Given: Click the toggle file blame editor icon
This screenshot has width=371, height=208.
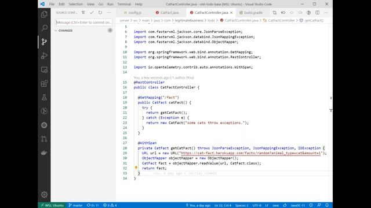Looking at the screenshot, I should [x=308, y=13].
